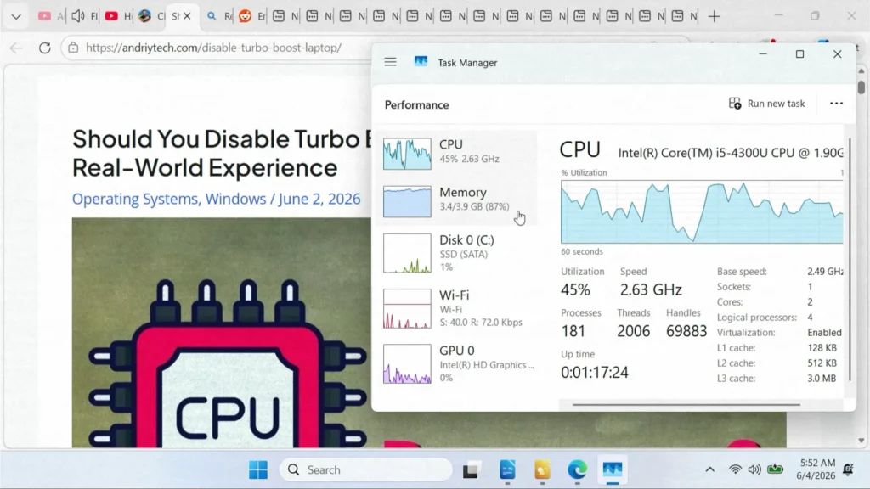Click the article date June 2, 2026

coord(319,199)
